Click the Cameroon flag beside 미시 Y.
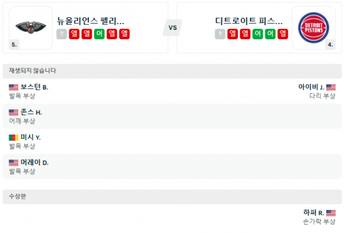The width and height of the screenshot is (344, 233). click(x=13, y=138)
